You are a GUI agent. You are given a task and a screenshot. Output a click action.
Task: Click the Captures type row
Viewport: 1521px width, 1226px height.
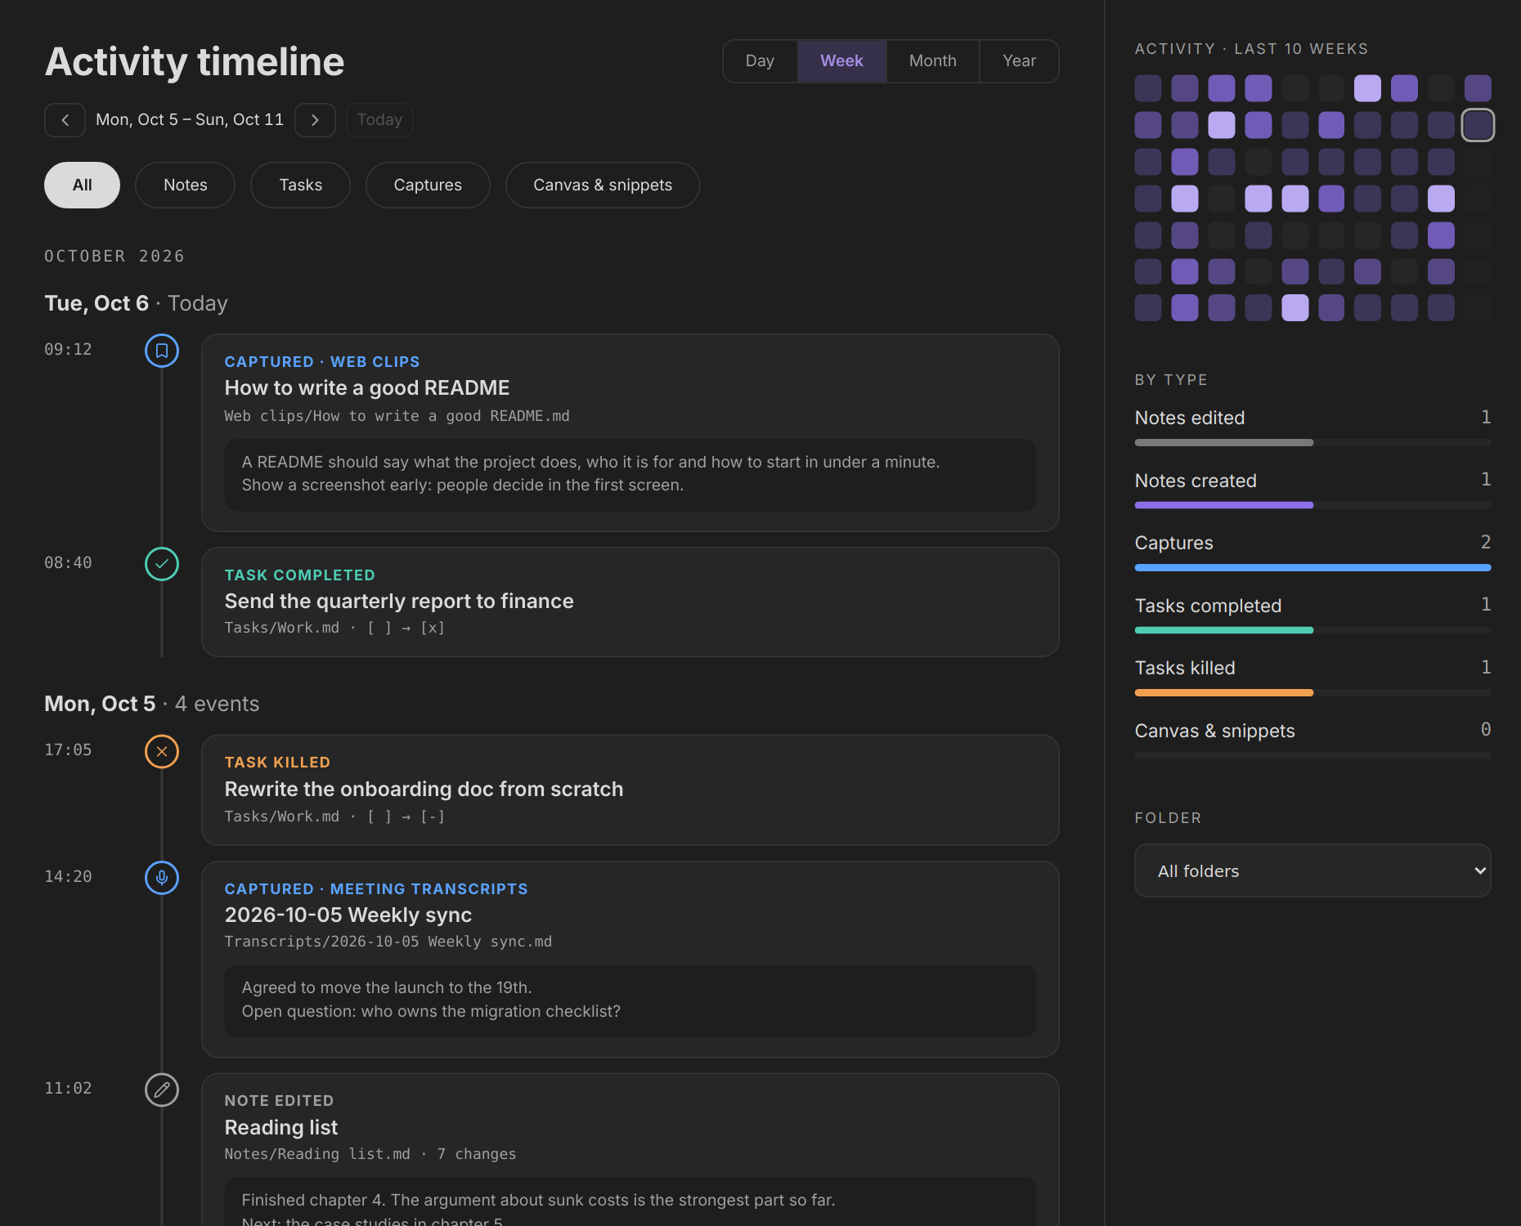(1312, 552)
